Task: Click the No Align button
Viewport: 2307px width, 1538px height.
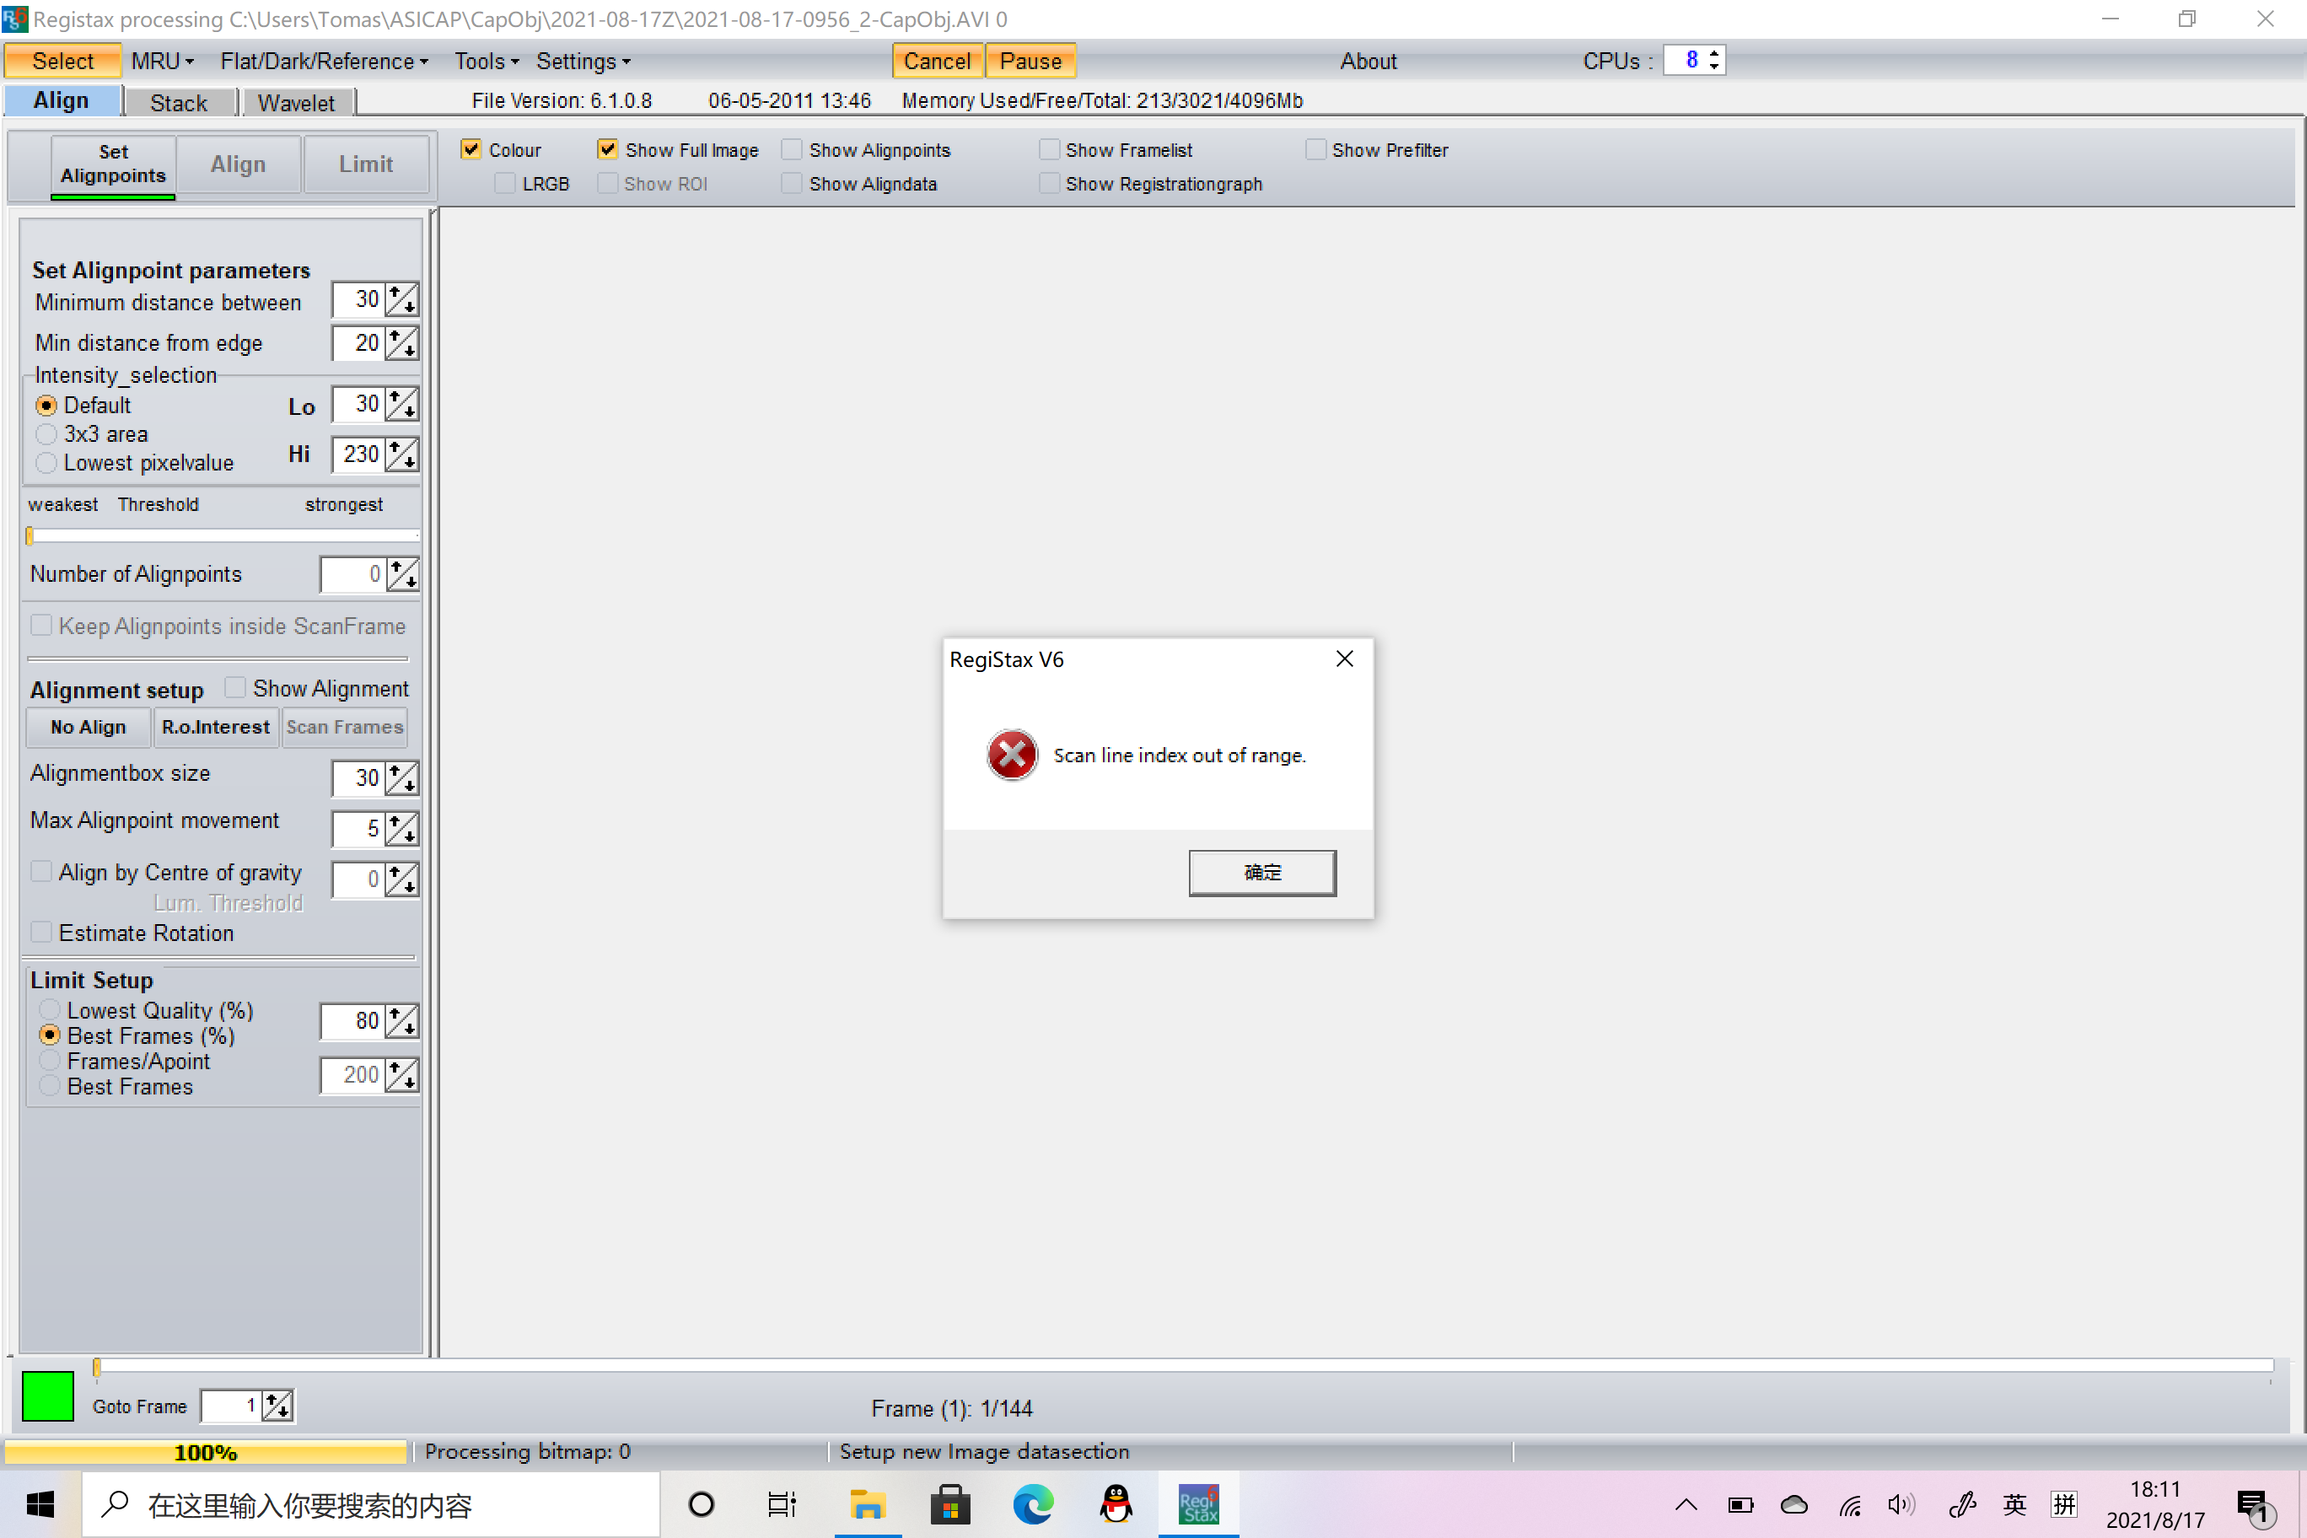Action: click(89, 727)
